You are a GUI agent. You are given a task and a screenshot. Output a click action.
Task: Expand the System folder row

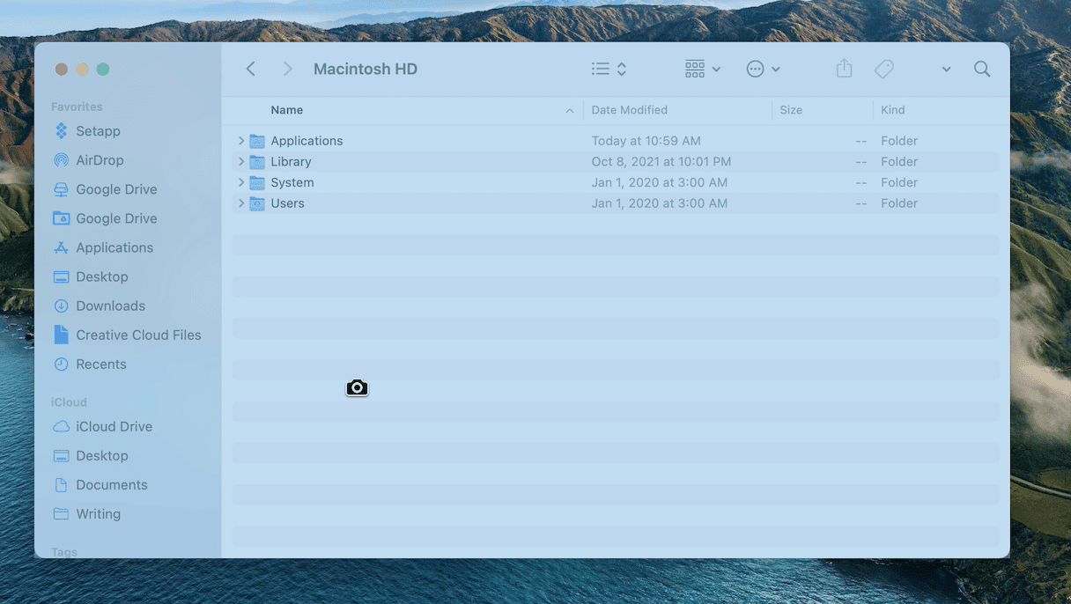[x=240, y=182]
